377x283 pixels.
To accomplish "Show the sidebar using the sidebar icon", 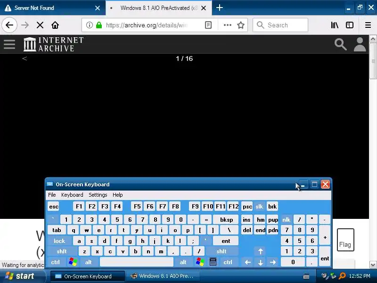I will point(350,25).
